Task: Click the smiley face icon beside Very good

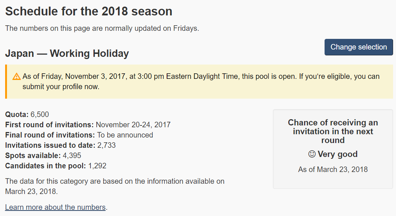Action: (x=312, y=154)
